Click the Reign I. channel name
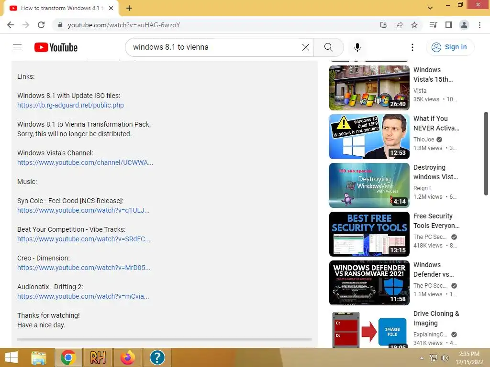The height and width of the screenshot is (367, 490). [423, 188]
